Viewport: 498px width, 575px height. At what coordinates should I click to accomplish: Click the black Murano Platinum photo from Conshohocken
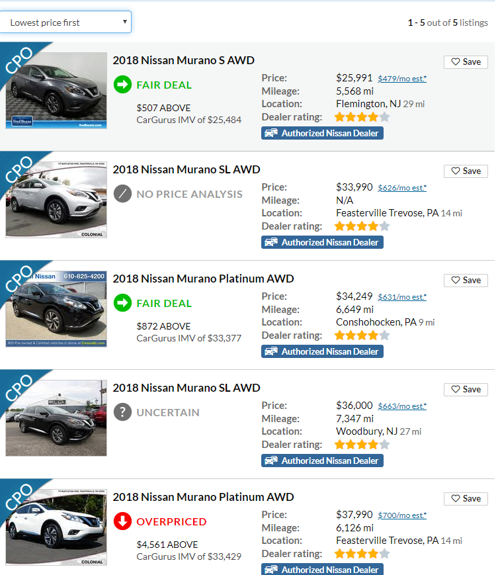coord(56,309)
